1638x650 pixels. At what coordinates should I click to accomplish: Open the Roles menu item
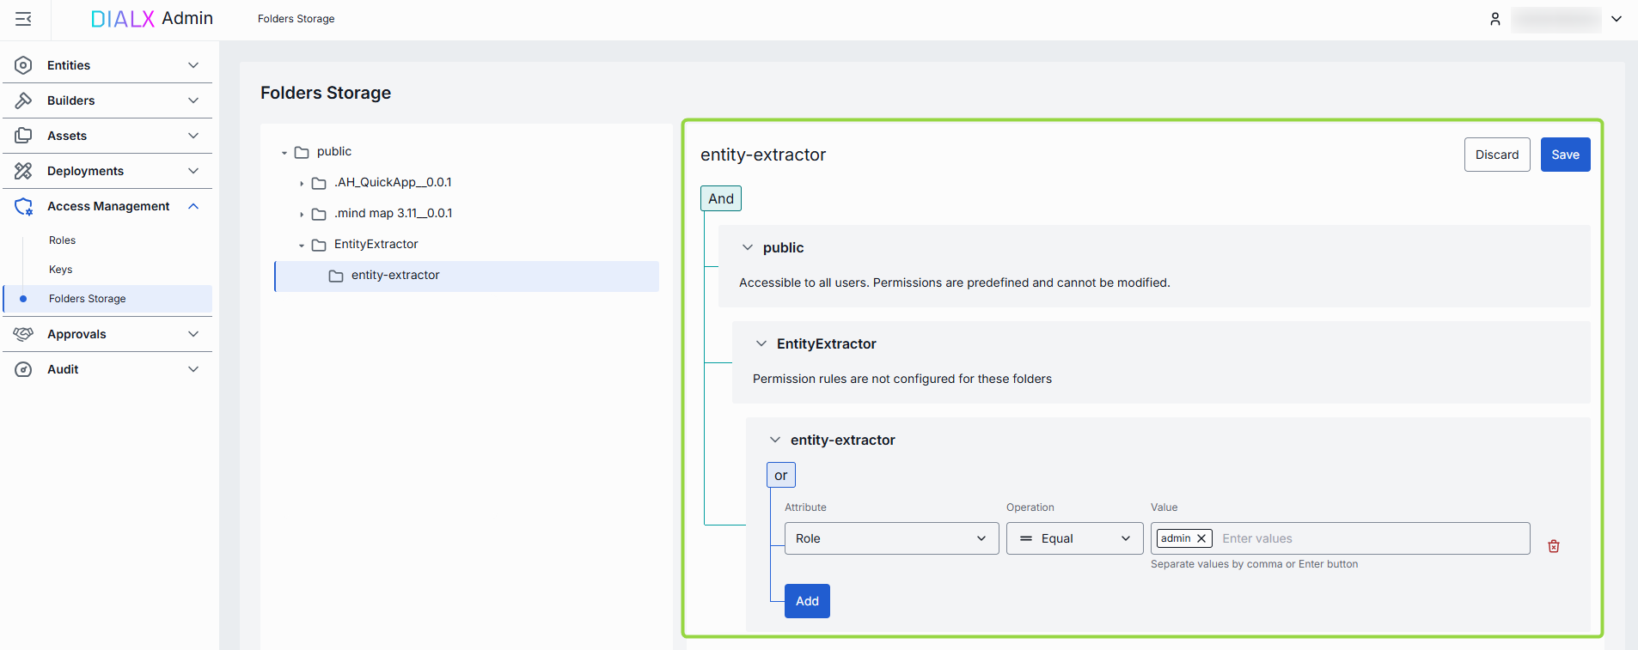[62, 240]
